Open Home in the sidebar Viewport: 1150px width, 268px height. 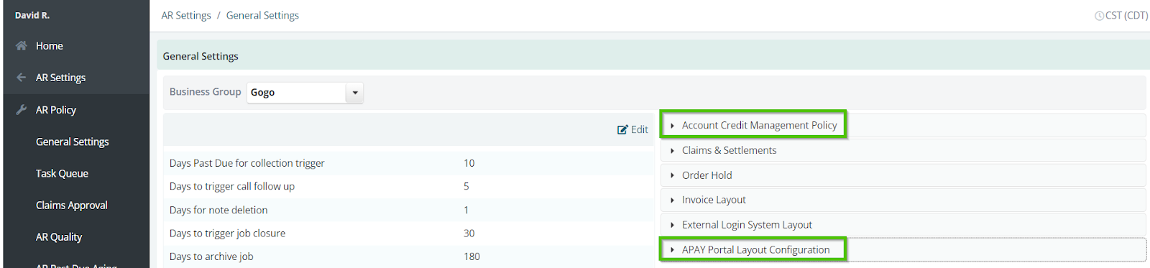coord(50,46)
